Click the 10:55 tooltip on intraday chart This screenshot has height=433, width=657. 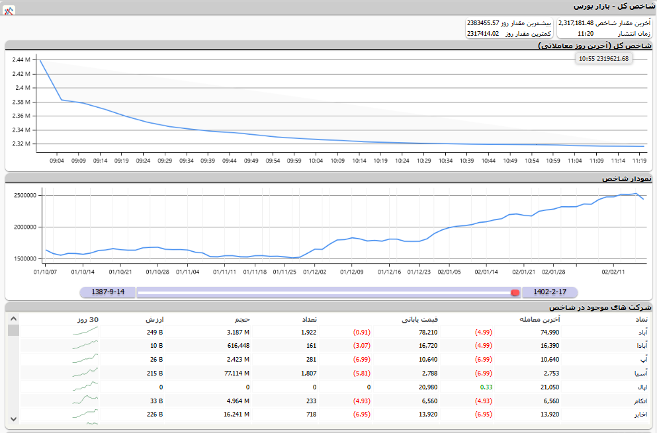pyautogui.click(x=603, y=59)
